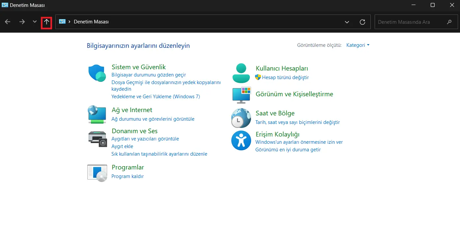Screen dimensions: 460x242
Task: Open the Kullanıcı Hesapları category
Action: click(x=282, y=68)
